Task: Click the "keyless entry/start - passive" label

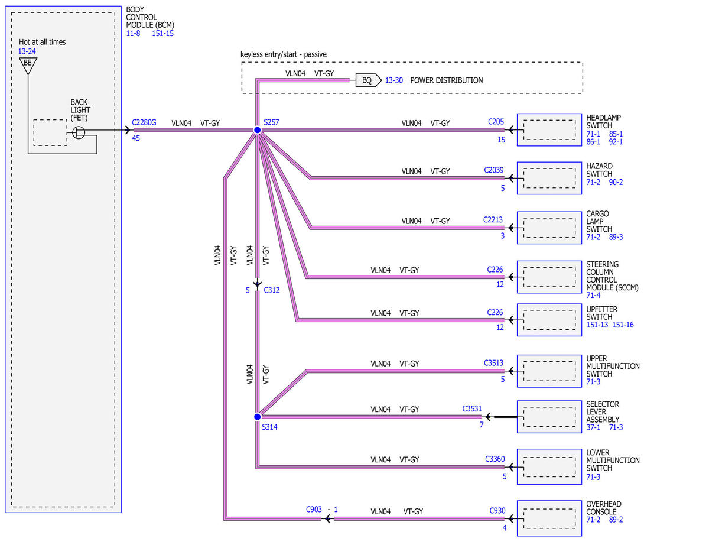Action: (x=284, y=54)
